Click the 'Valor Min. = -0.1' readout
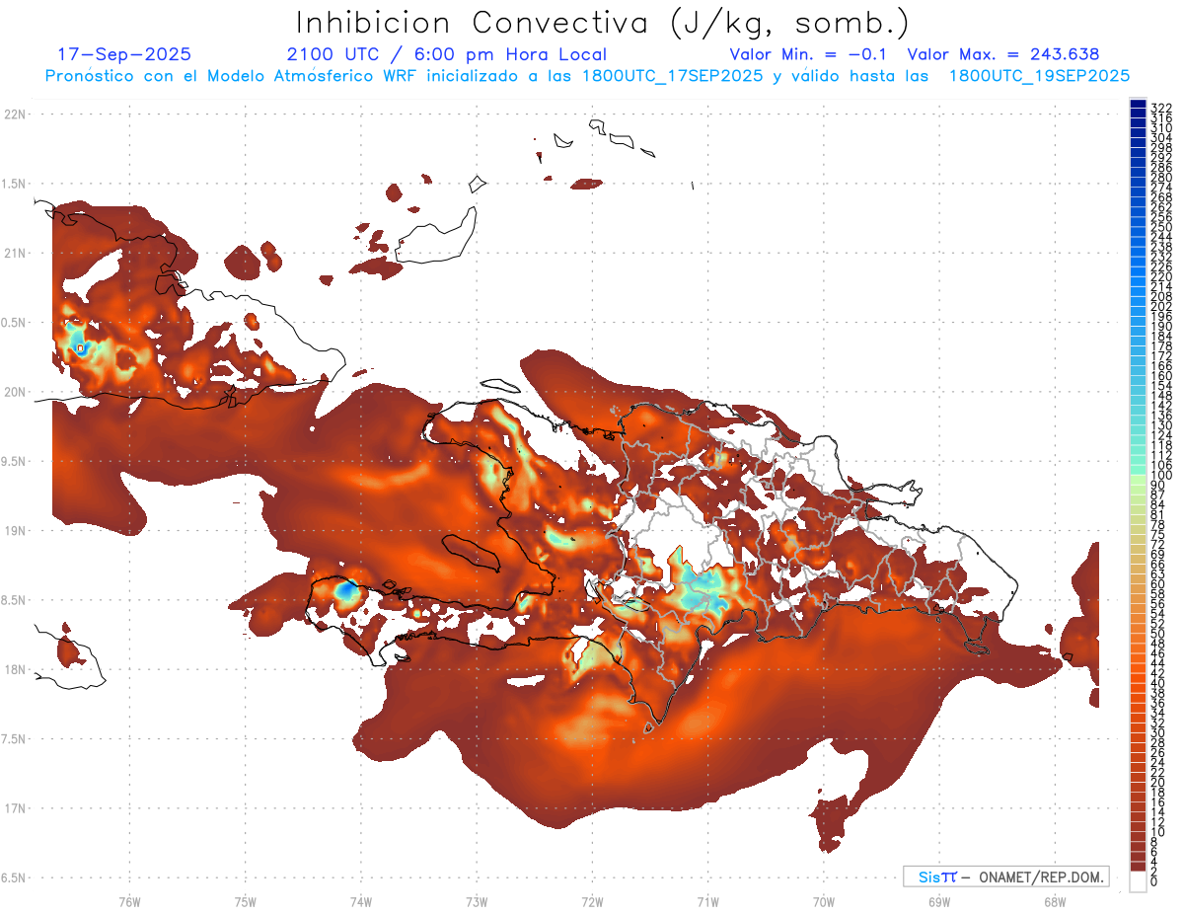 (x=809, y=54)
